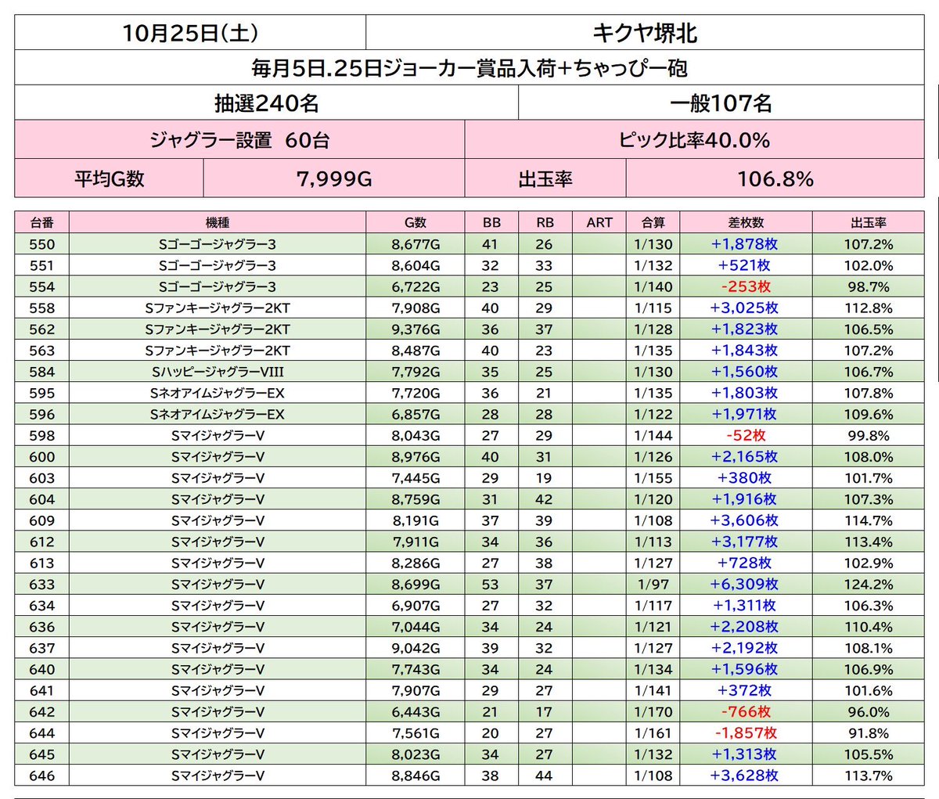Screen dimensions: 939x799
Task: Click machine number 563
Action: coord(42,351)
